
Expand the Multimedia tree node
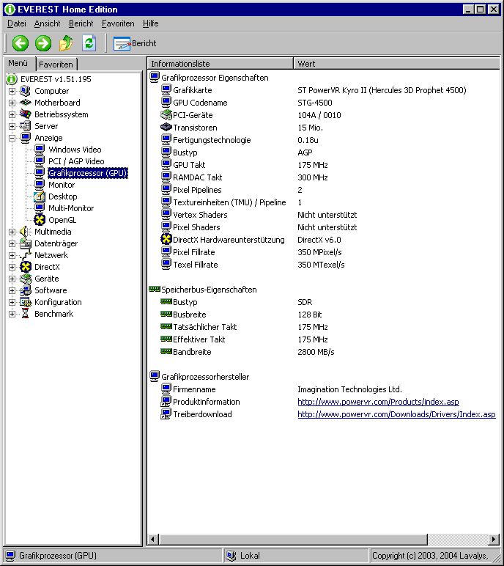click(12, 232)
